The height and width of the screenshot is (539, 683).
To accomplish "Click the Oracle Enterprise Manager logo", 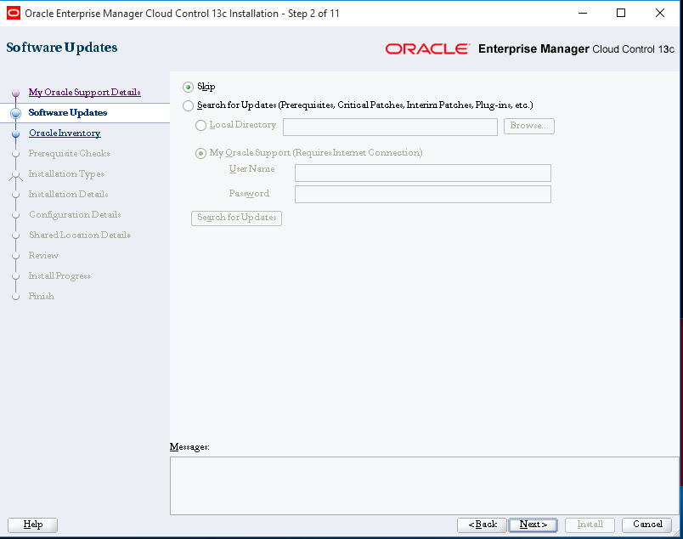I will (427, 48).
